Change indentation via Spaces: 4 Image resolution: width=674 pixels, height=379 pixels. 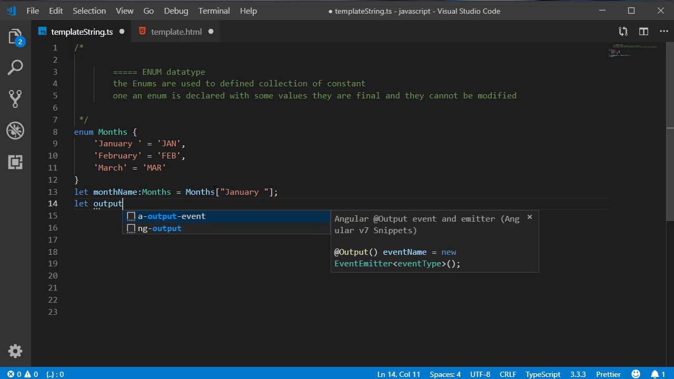click(x=445, y=374)
